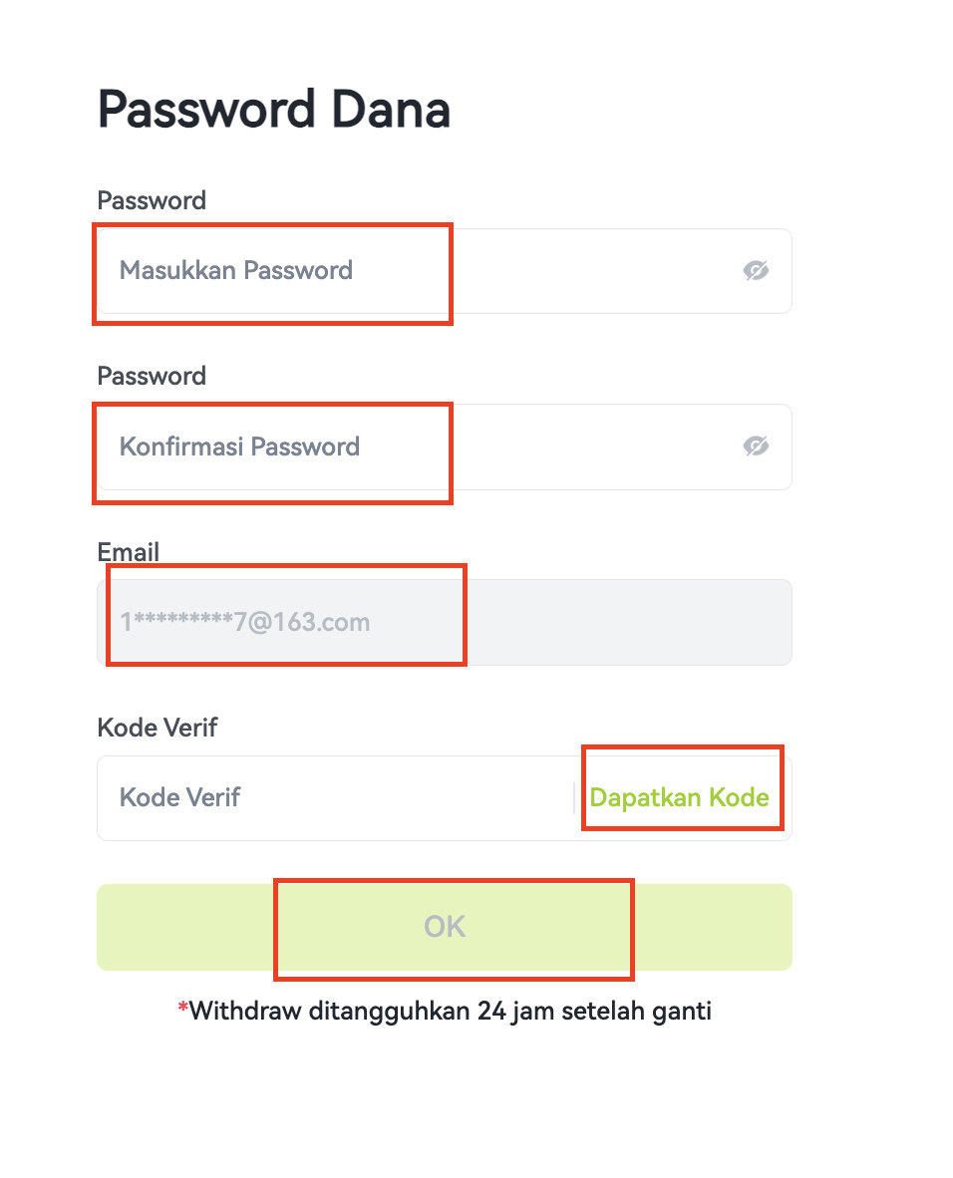The height and width of the screenshot is (1178, 953).
Task: Click "setelah ganti" in the footer note
Action: tap(637, 1012)
